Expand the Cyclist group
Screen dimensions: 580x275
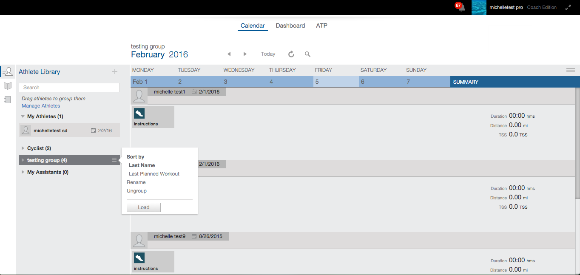tap(23, 148)
